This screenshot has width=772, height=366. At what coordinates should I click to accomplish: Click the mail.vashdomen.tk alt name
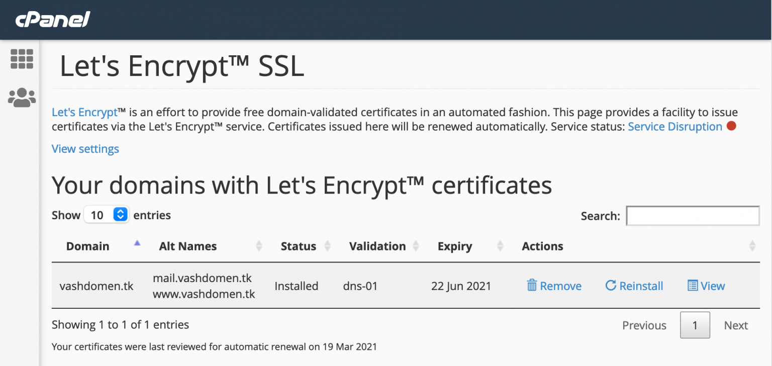point(202,278)
